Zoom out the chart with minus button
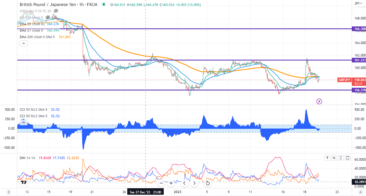Viewport: 366px width, 196px height. 161,183
